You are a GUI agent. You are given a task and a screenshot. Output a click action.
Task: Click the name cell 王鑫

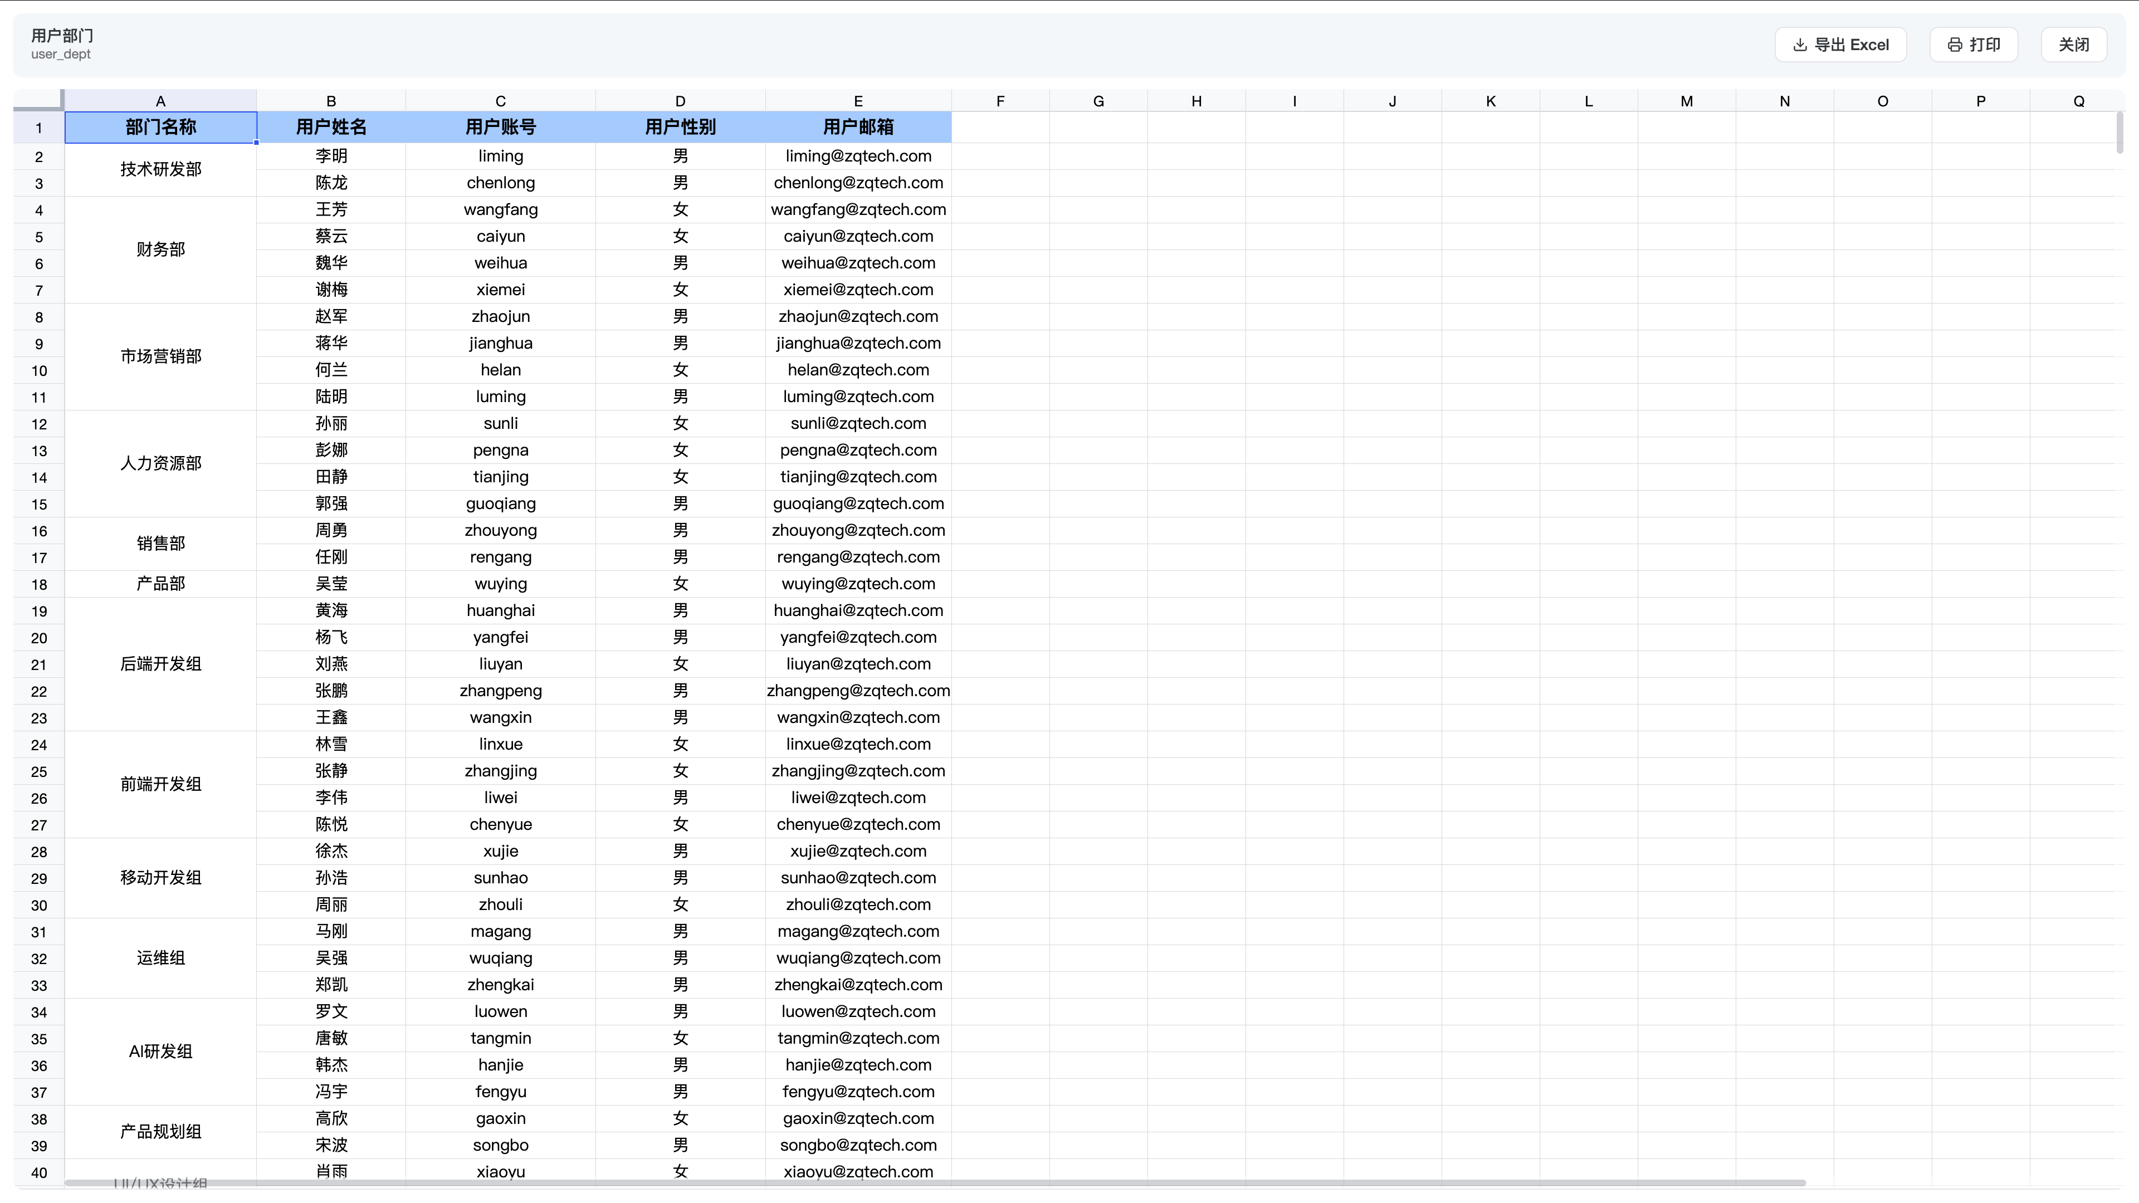tap(331, 717)
